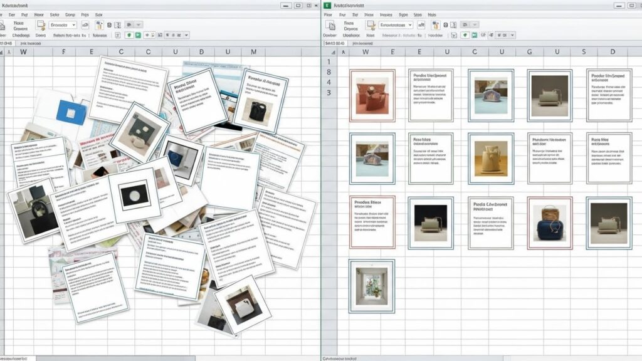Viewport: 642px width, 361px height.
Task: Select column M header in left spreadsheet
Action: point(253,52)
